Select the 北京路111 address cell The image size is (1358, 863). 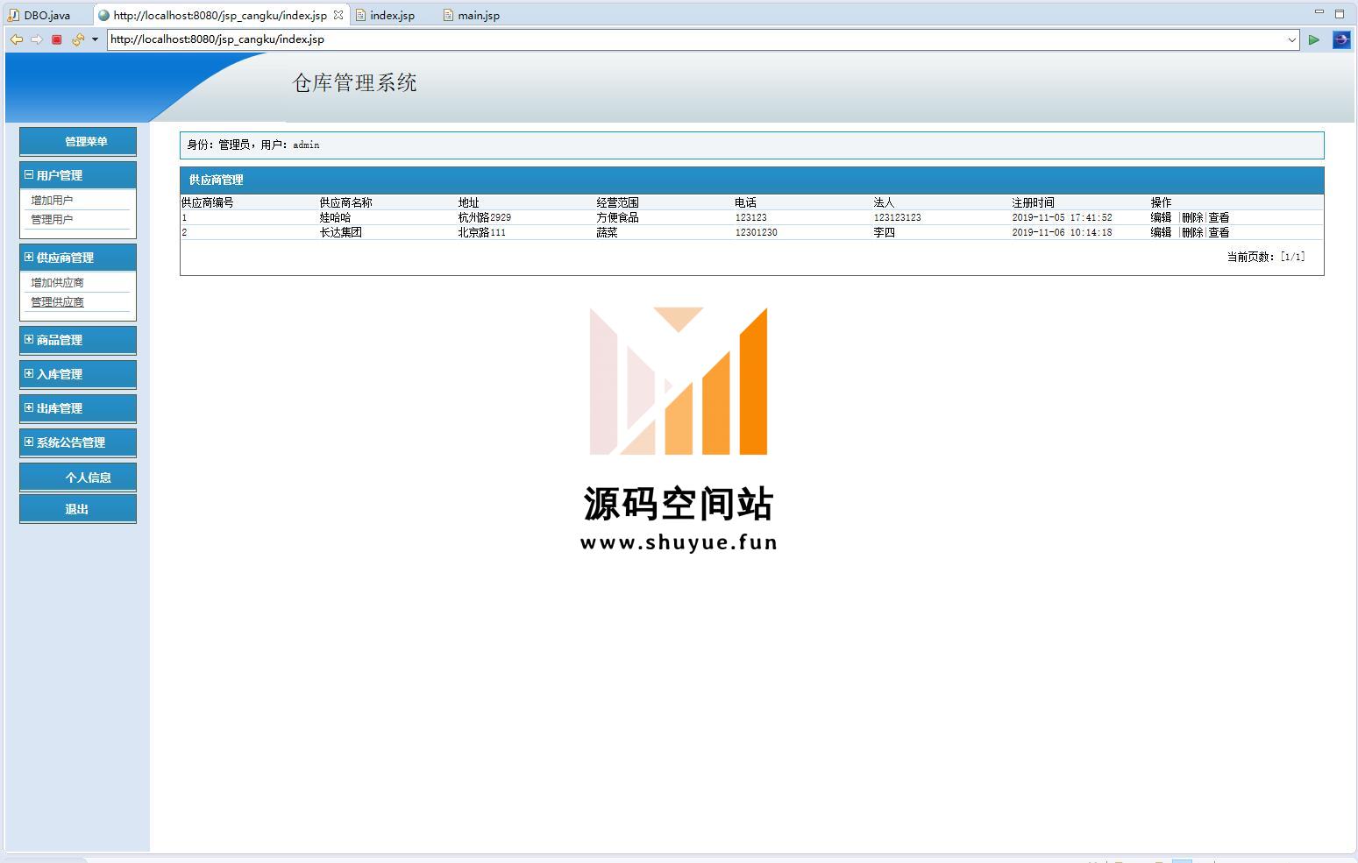tap(481, 232)
